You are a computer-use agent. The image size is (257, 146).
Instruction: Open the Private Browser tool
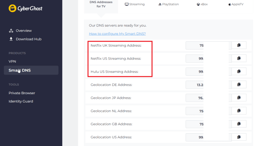22,93
